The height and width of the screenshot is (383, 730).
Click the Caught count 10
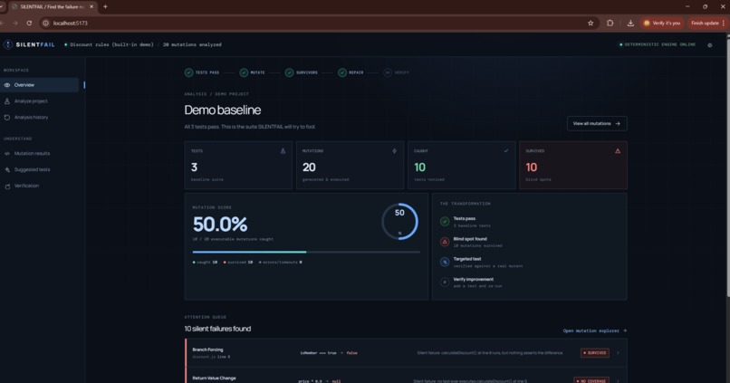pyautogui.click(x=419, y=168)
